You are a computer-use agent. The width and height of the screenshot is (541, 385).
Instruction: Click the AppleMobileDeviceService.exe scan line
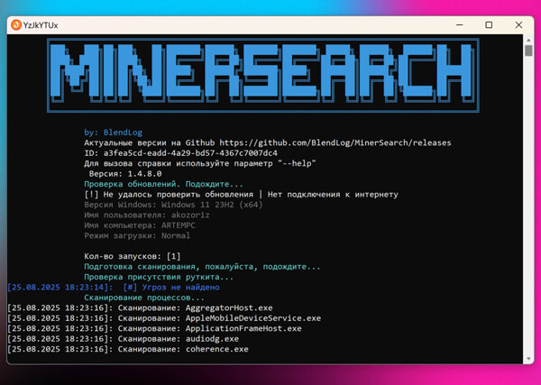pyautogui.click(x=164, y=318)
